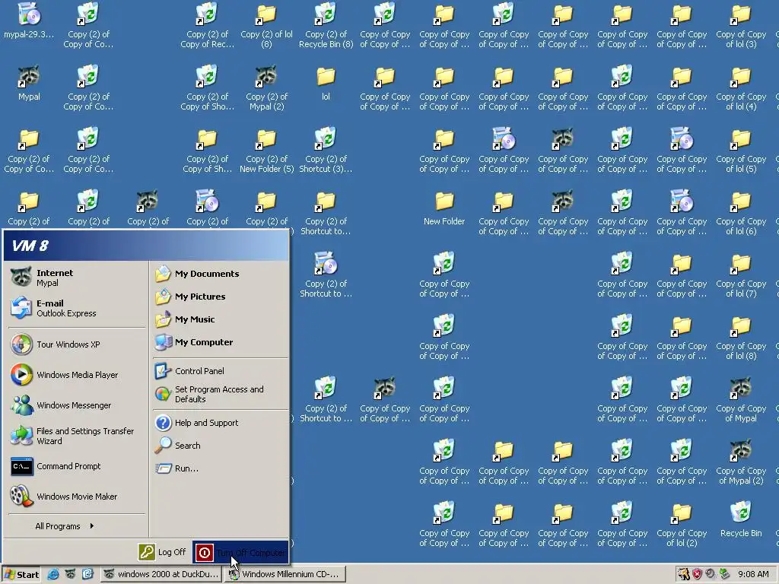Image resolution: width=779 pixels, height=584 pixels.
Task: Open Internet Mypal in Start menu
Action: pyautogui.click(x=77, y=278)
